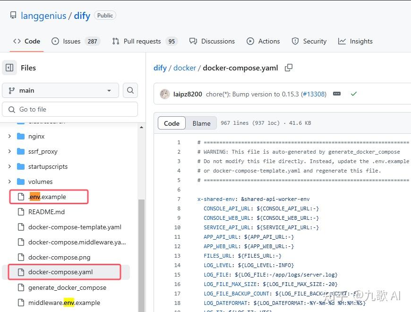Open the repository file search magnifier

tap(130, 90)
